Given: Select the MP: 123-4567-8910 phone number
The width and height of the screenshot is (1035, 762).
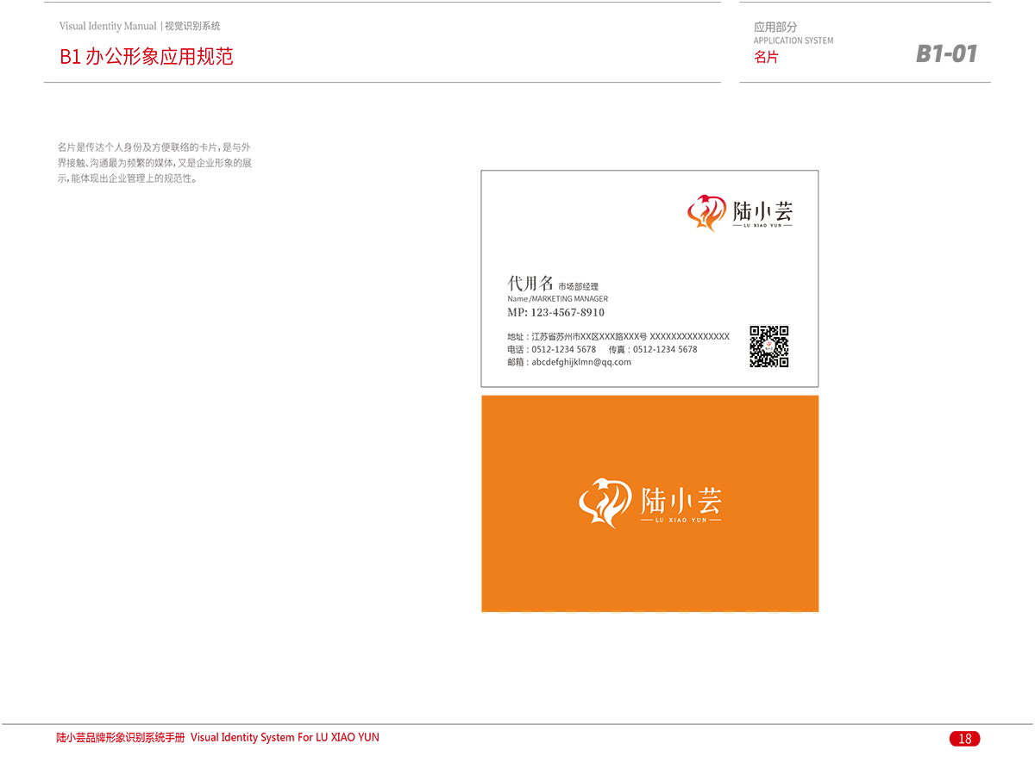Looking at the screenshot, I should click(555, 313).
